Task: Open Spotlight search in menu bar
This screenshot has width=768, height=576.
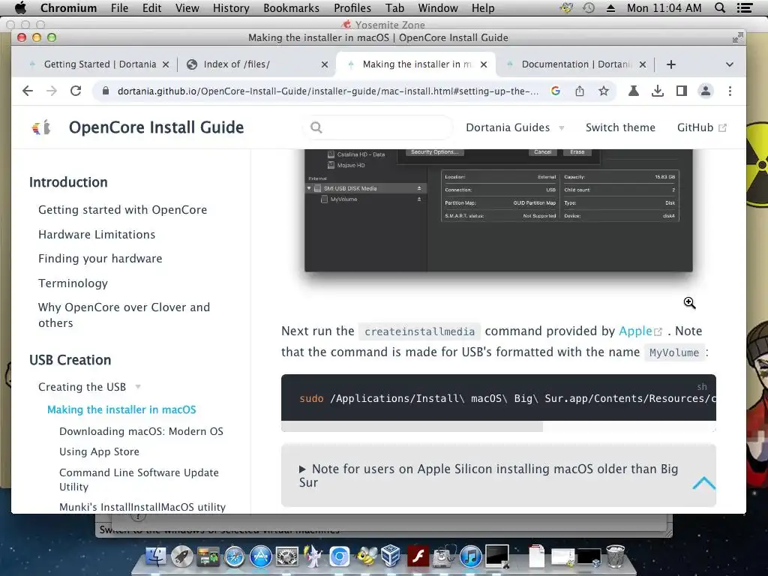Action: click(x=720, y=7)
